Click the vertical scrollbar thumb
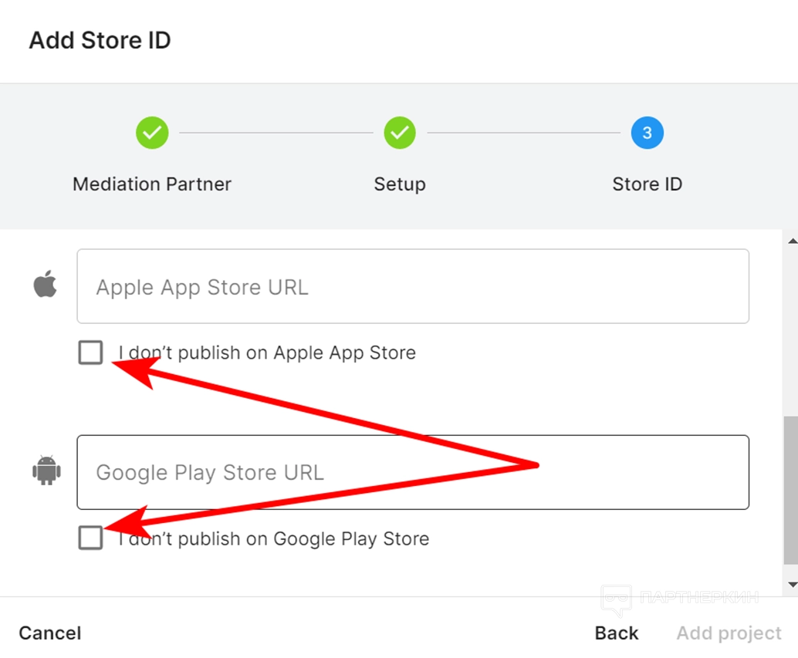 tap(790, 491)
